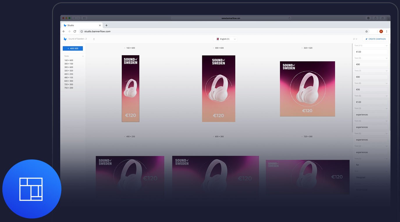Collapse the Text (7) section chevron
This screenshot has width=400, height=222.
387,71
